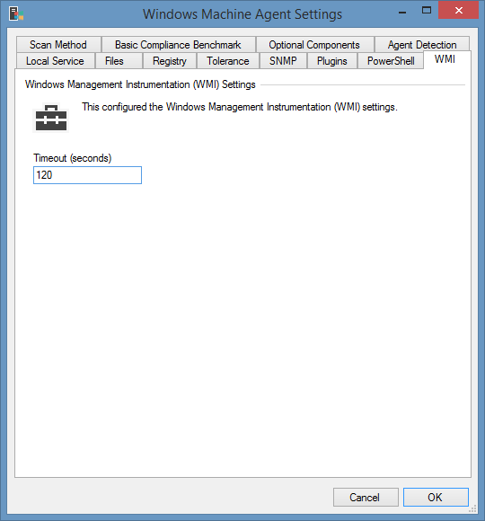Close the Windows Machine Agent Settings window

coord(458,10)
